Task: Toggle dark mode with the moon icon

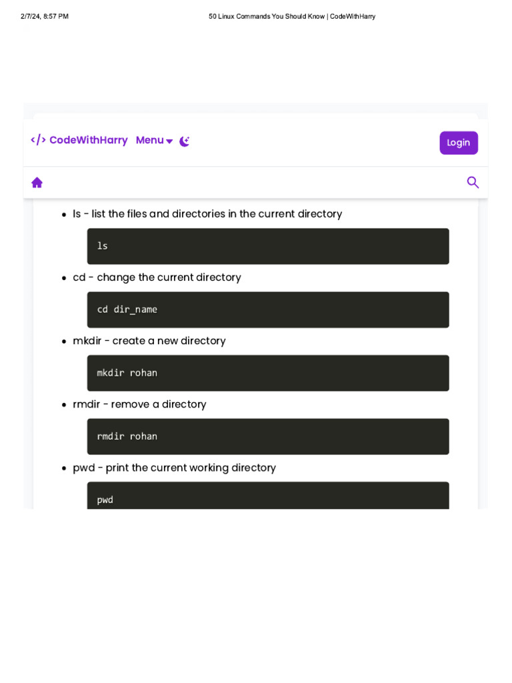Action: pos(185,141)
